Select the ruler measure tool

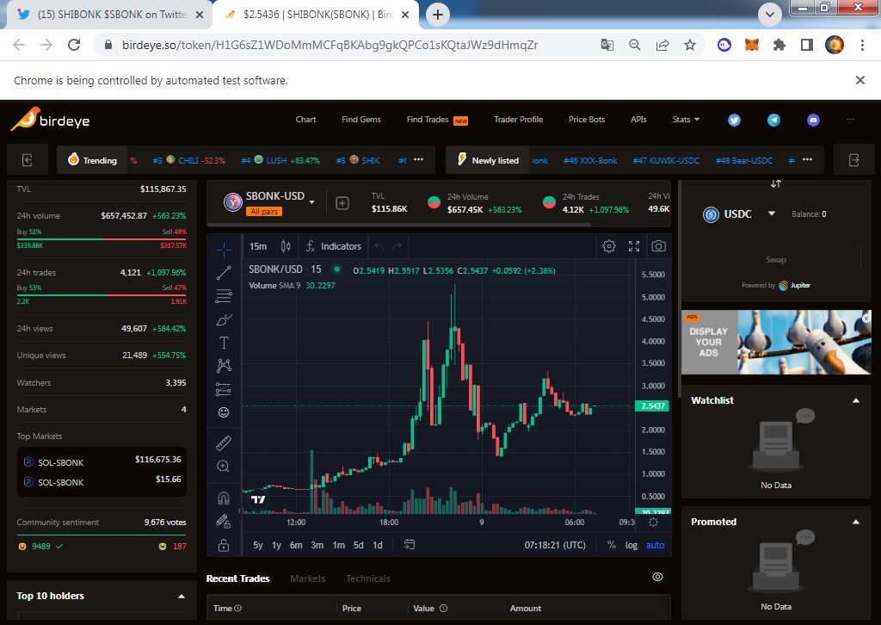pos(224,442)
